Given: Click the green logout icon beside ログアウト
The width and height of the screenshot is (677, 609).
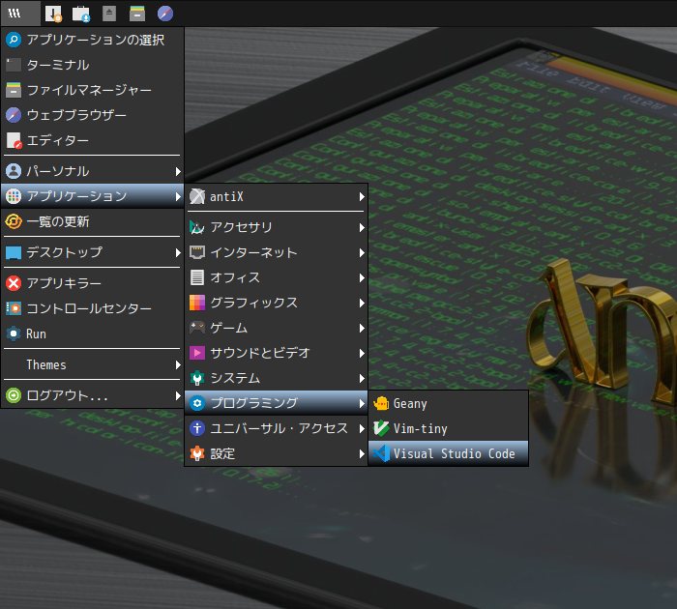Looking at the screenshot, I should [x=14, y=395].
